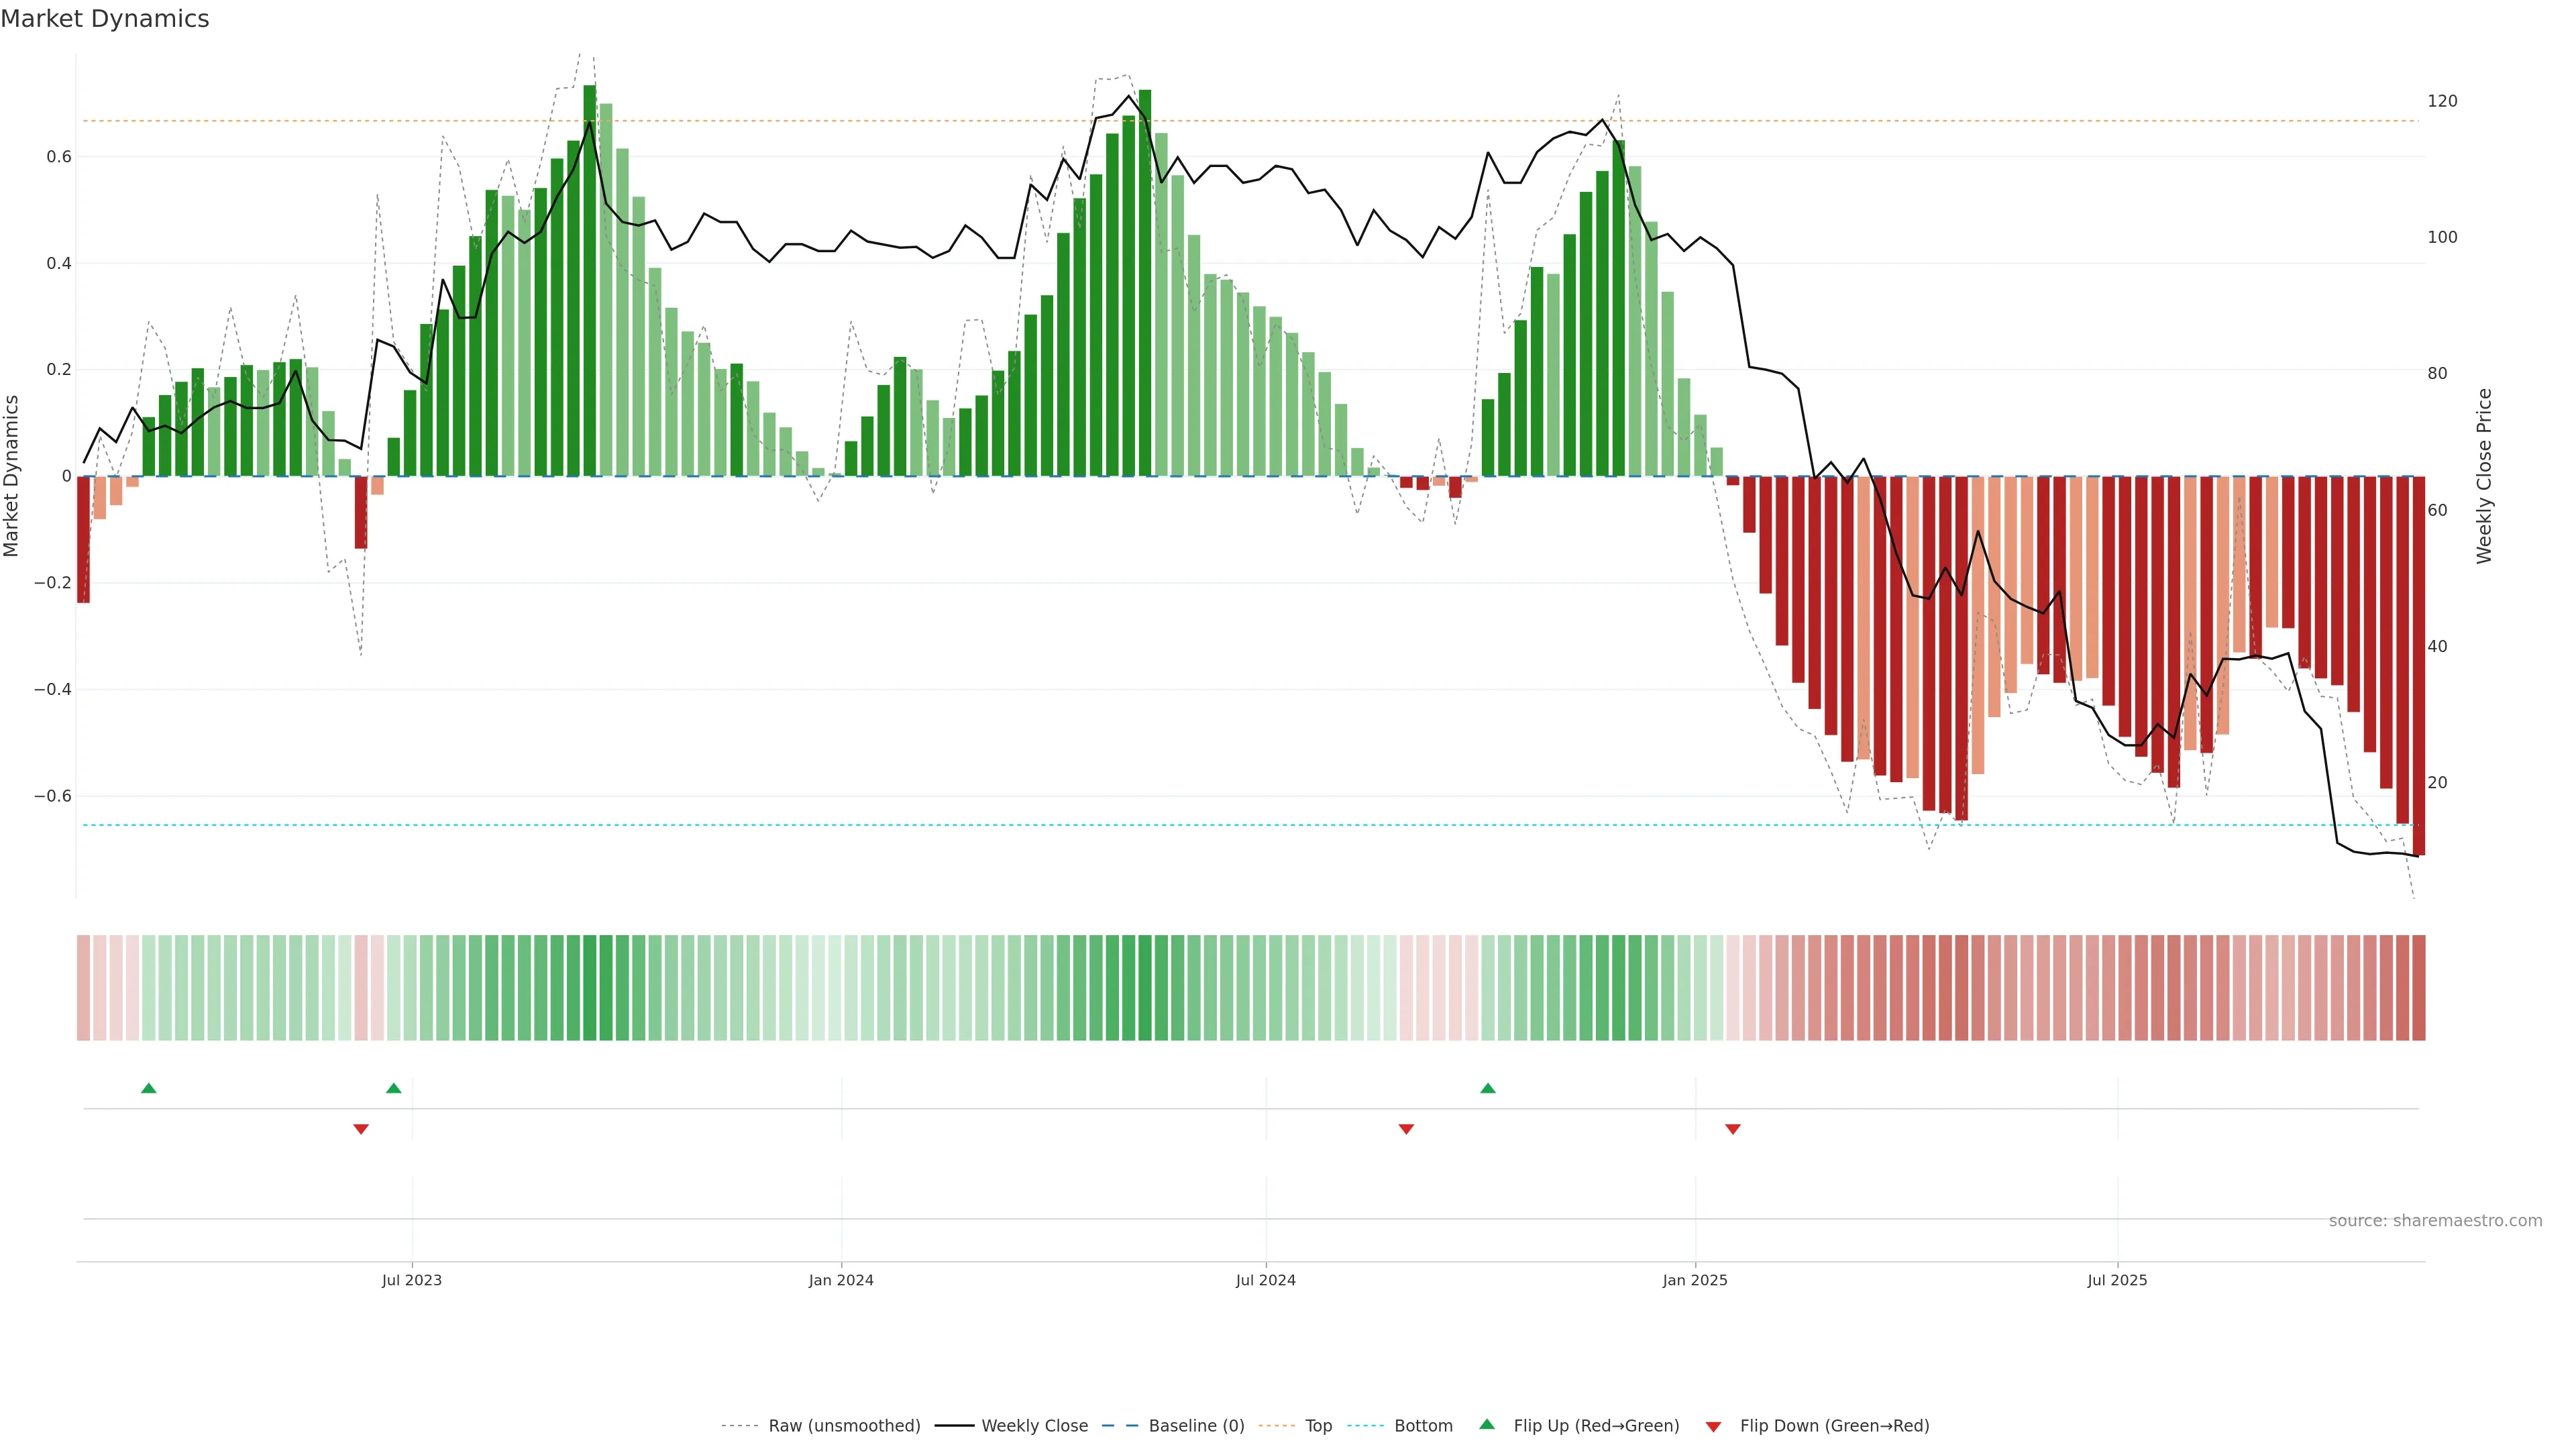
Task: Click the Flip Down legend triangle icon
Action: (1713, 1426)
